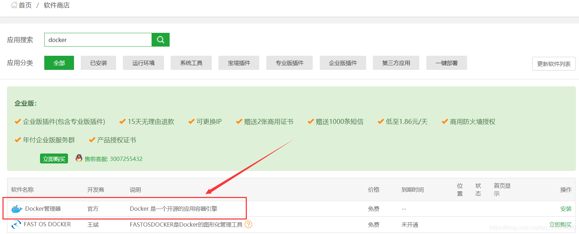Click description 'Docker 是一个开源的应用容器引擎'
The image size is (579, 234).
pyautogui.click(x=174, y=209)
